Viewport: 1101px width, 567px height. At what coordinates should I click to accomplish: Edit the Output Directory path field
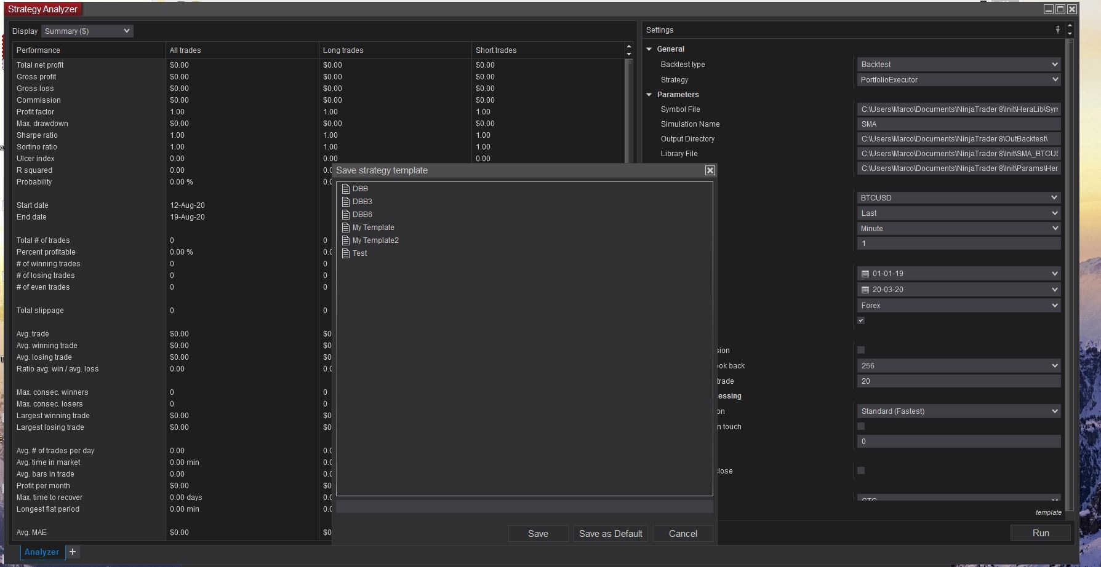959,139
